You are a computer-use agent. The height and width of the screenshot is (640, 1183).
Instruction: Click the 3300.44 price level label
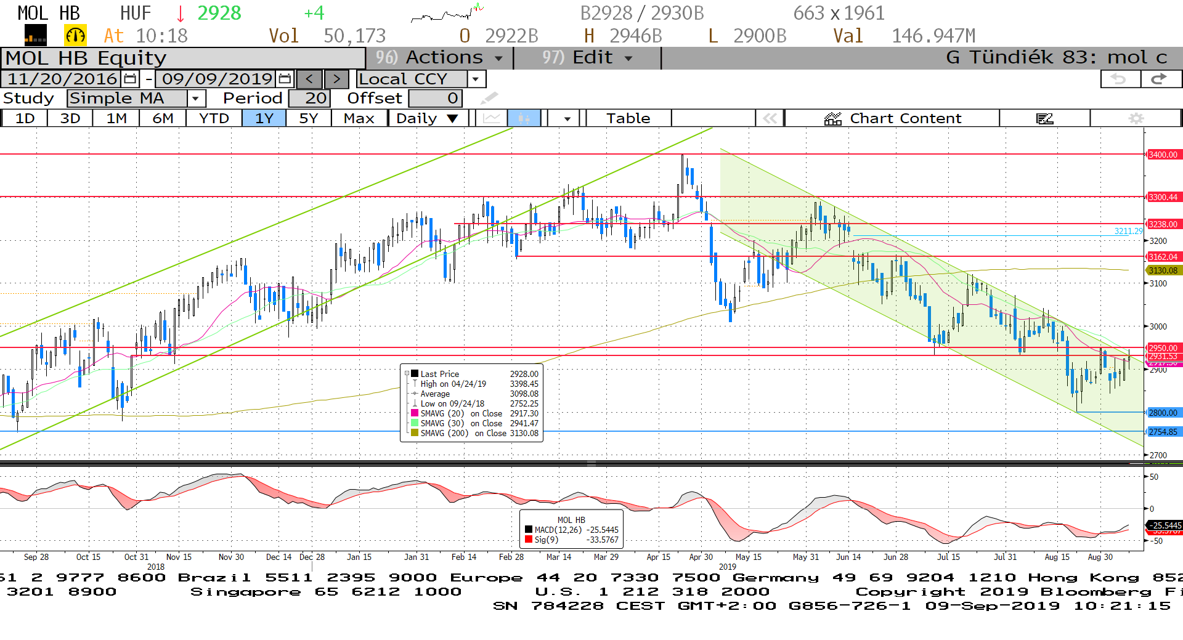point(1163,197)
